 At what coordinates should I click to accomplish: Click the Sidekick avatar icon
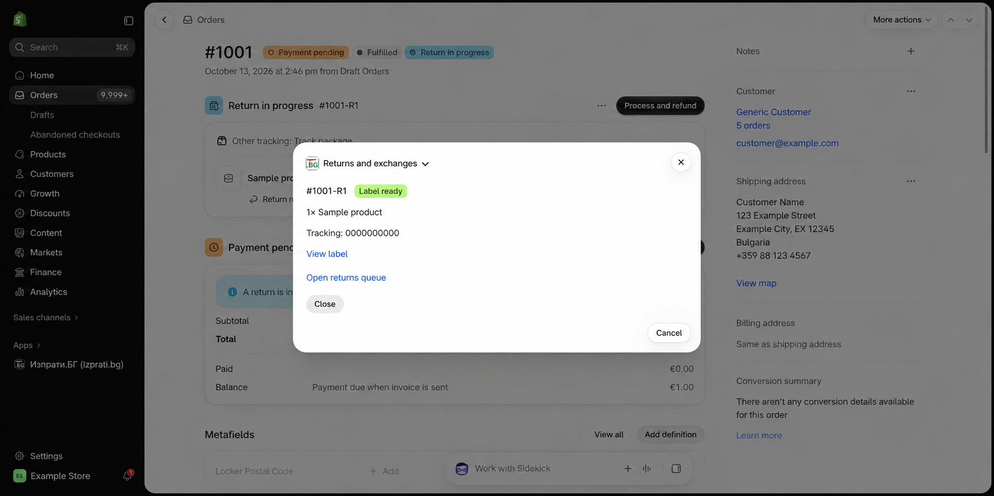(x=462, y=469)
